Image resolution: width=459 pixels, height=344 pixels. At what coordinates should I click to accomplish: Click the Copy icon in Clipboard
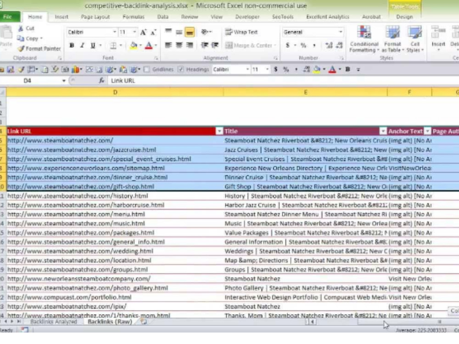[20, 39]
